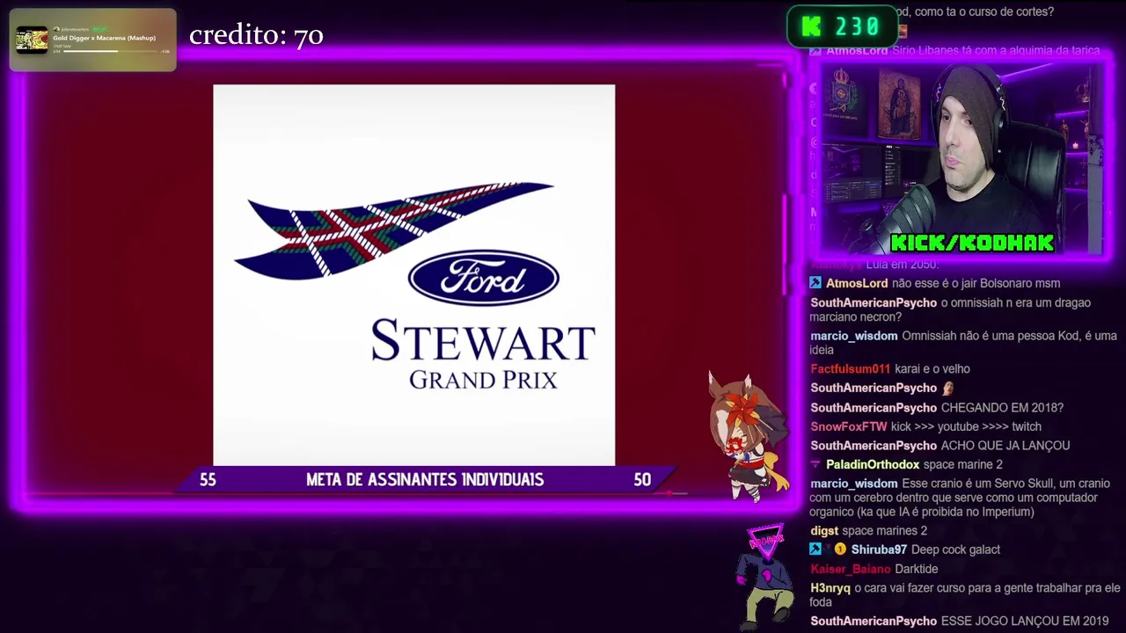Click the blue badge beside Shiruba97
Viewport: 1126px width, 633px height.
pyautogui.click(x=815, y=549)
